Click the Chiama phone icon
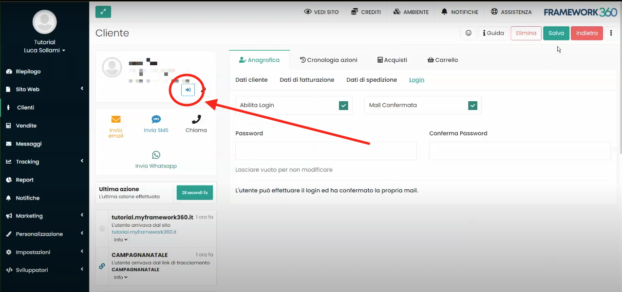 196,119
